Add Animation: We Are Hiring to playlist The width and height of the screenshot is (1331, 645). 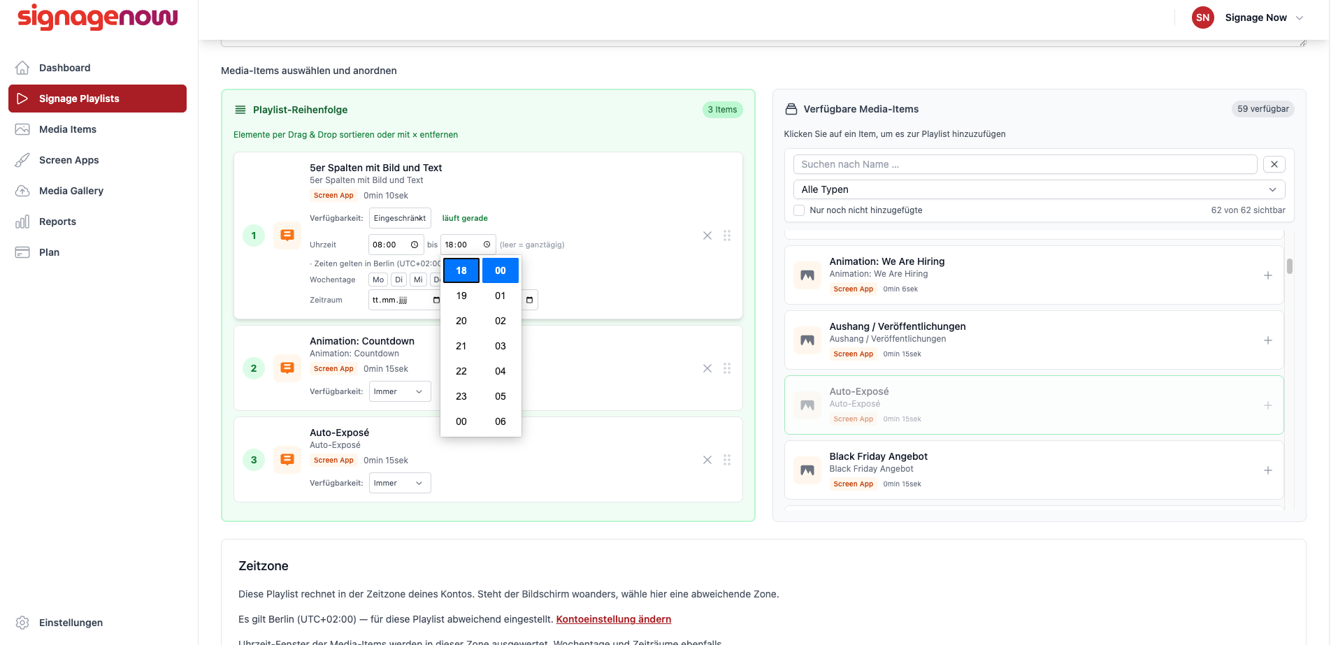[1267, 275]
